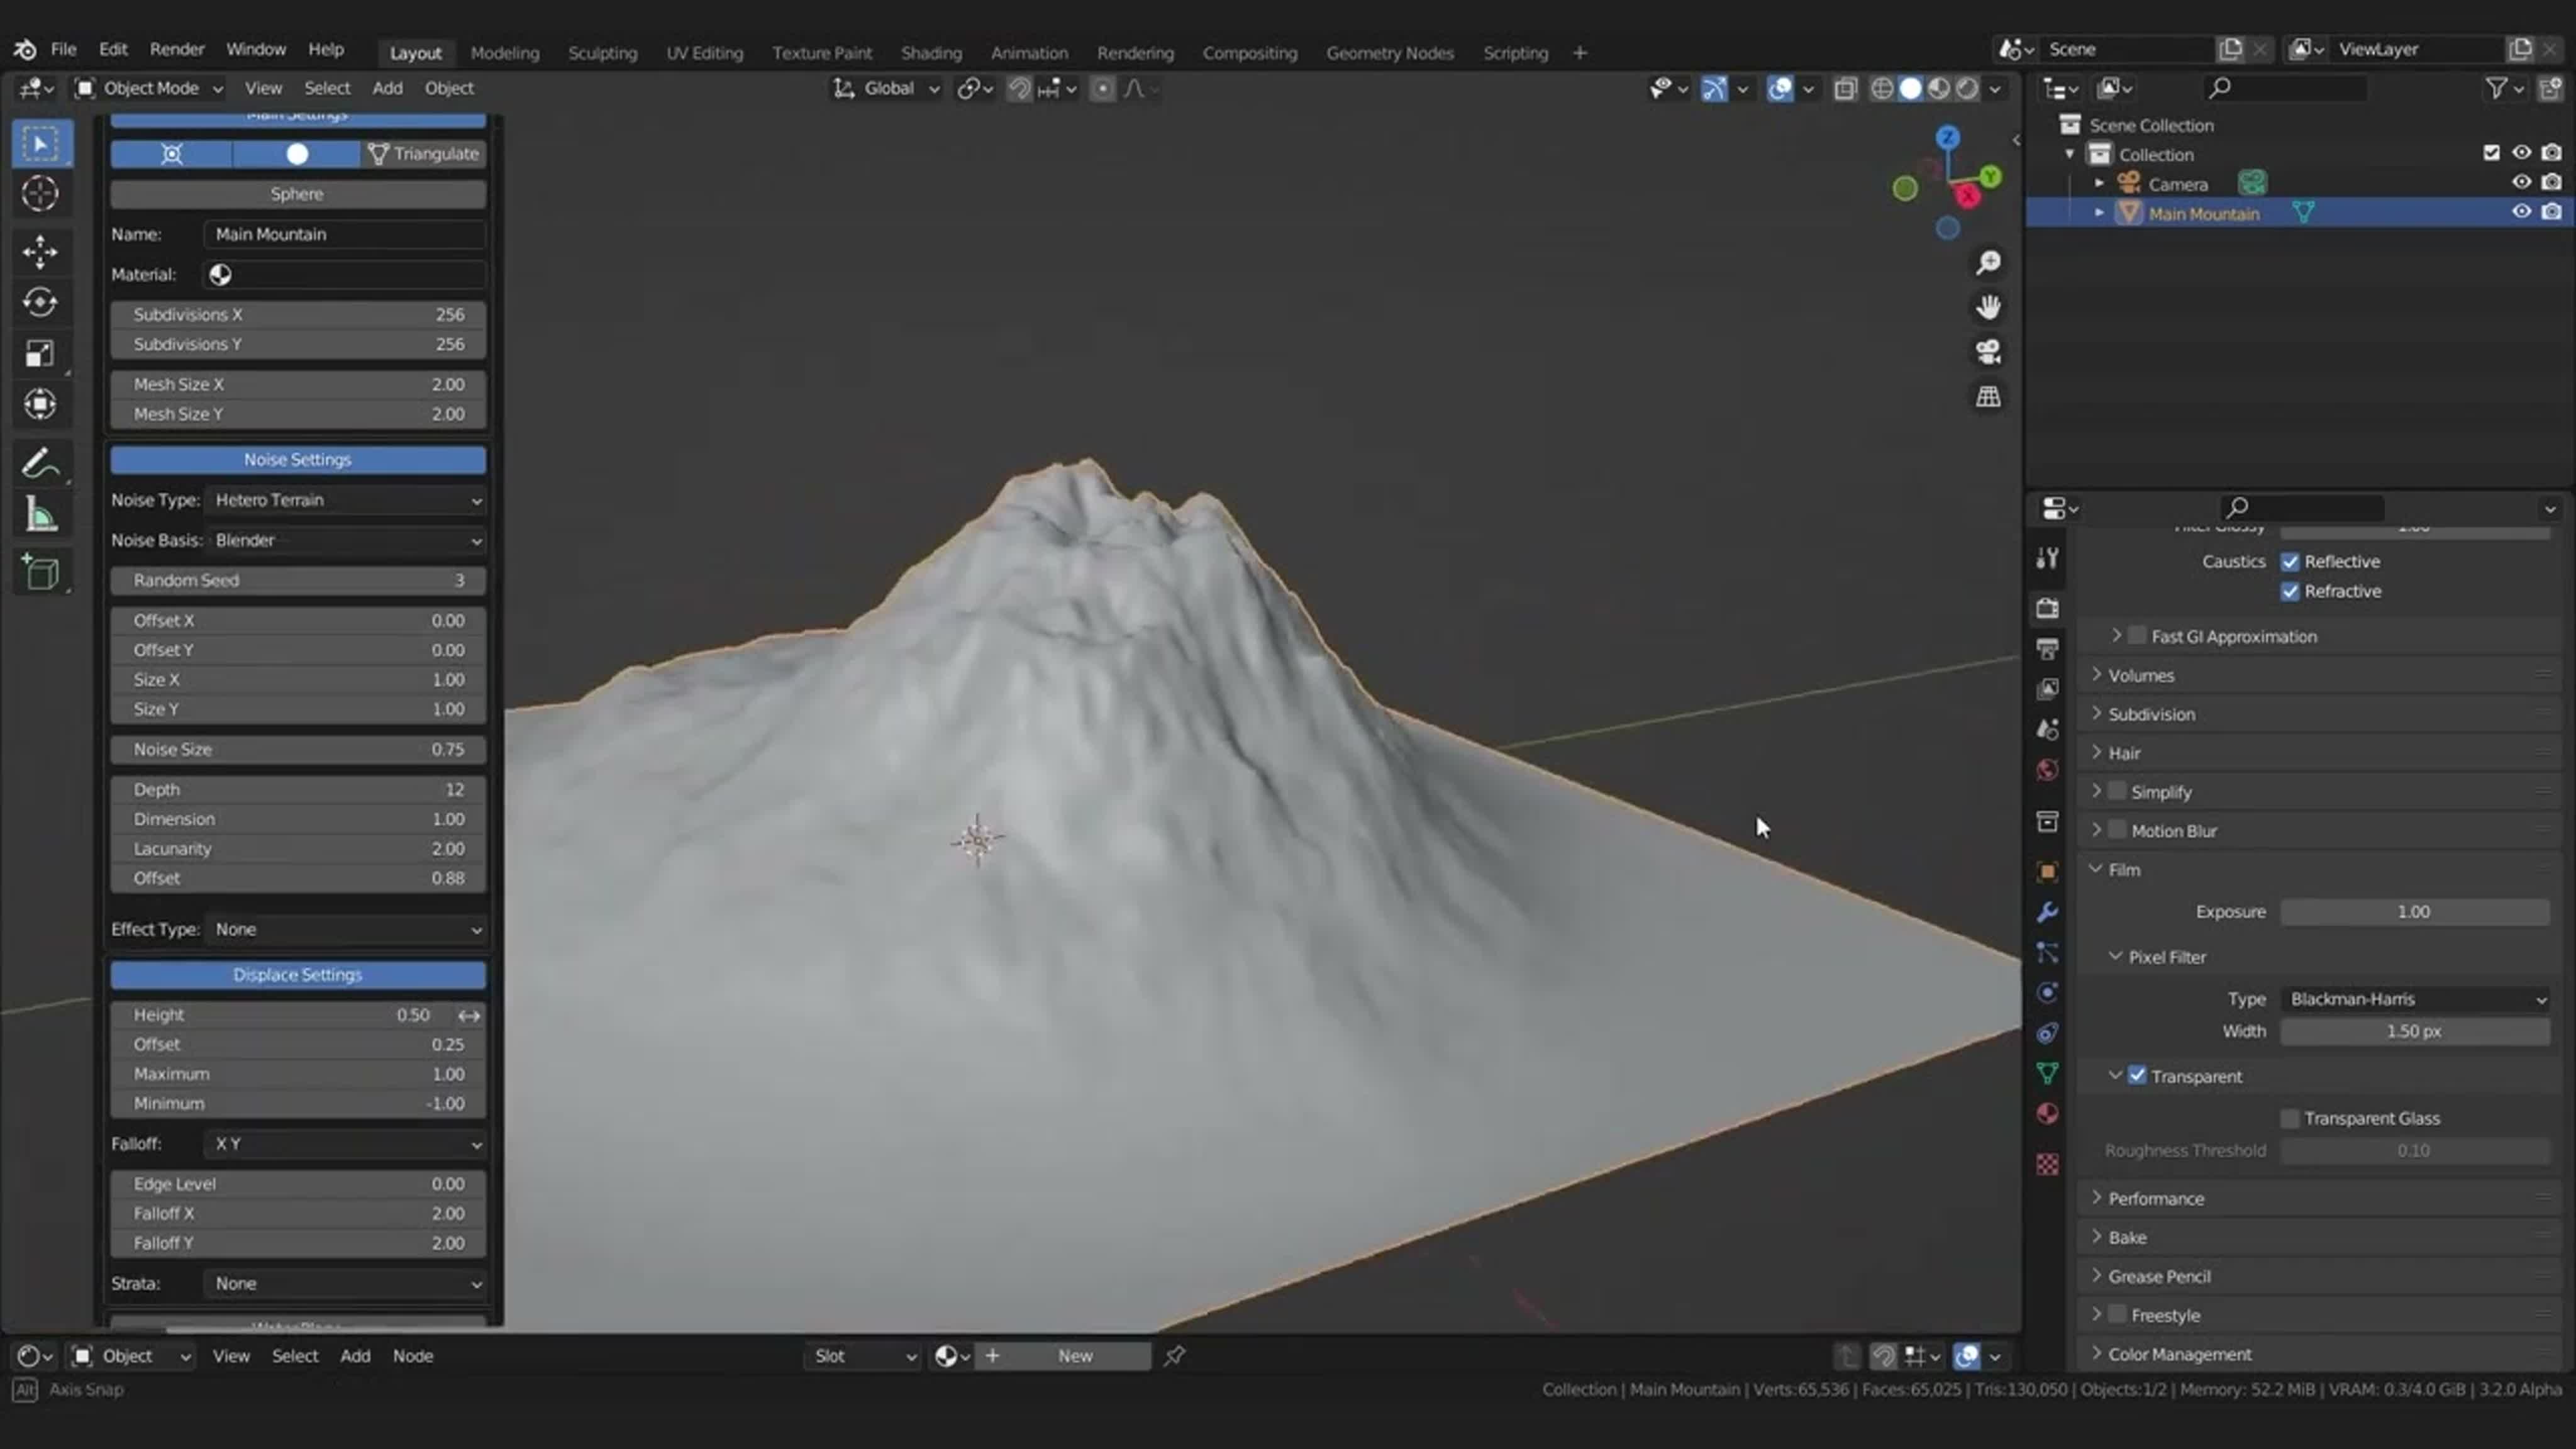Switch to rendered viewport shading
2576x1449 pixels.
tap(1967, 89)
